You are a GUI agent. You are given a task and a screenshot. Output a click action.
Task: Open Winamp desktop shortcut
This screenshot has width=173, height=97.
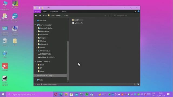[15, 5]
